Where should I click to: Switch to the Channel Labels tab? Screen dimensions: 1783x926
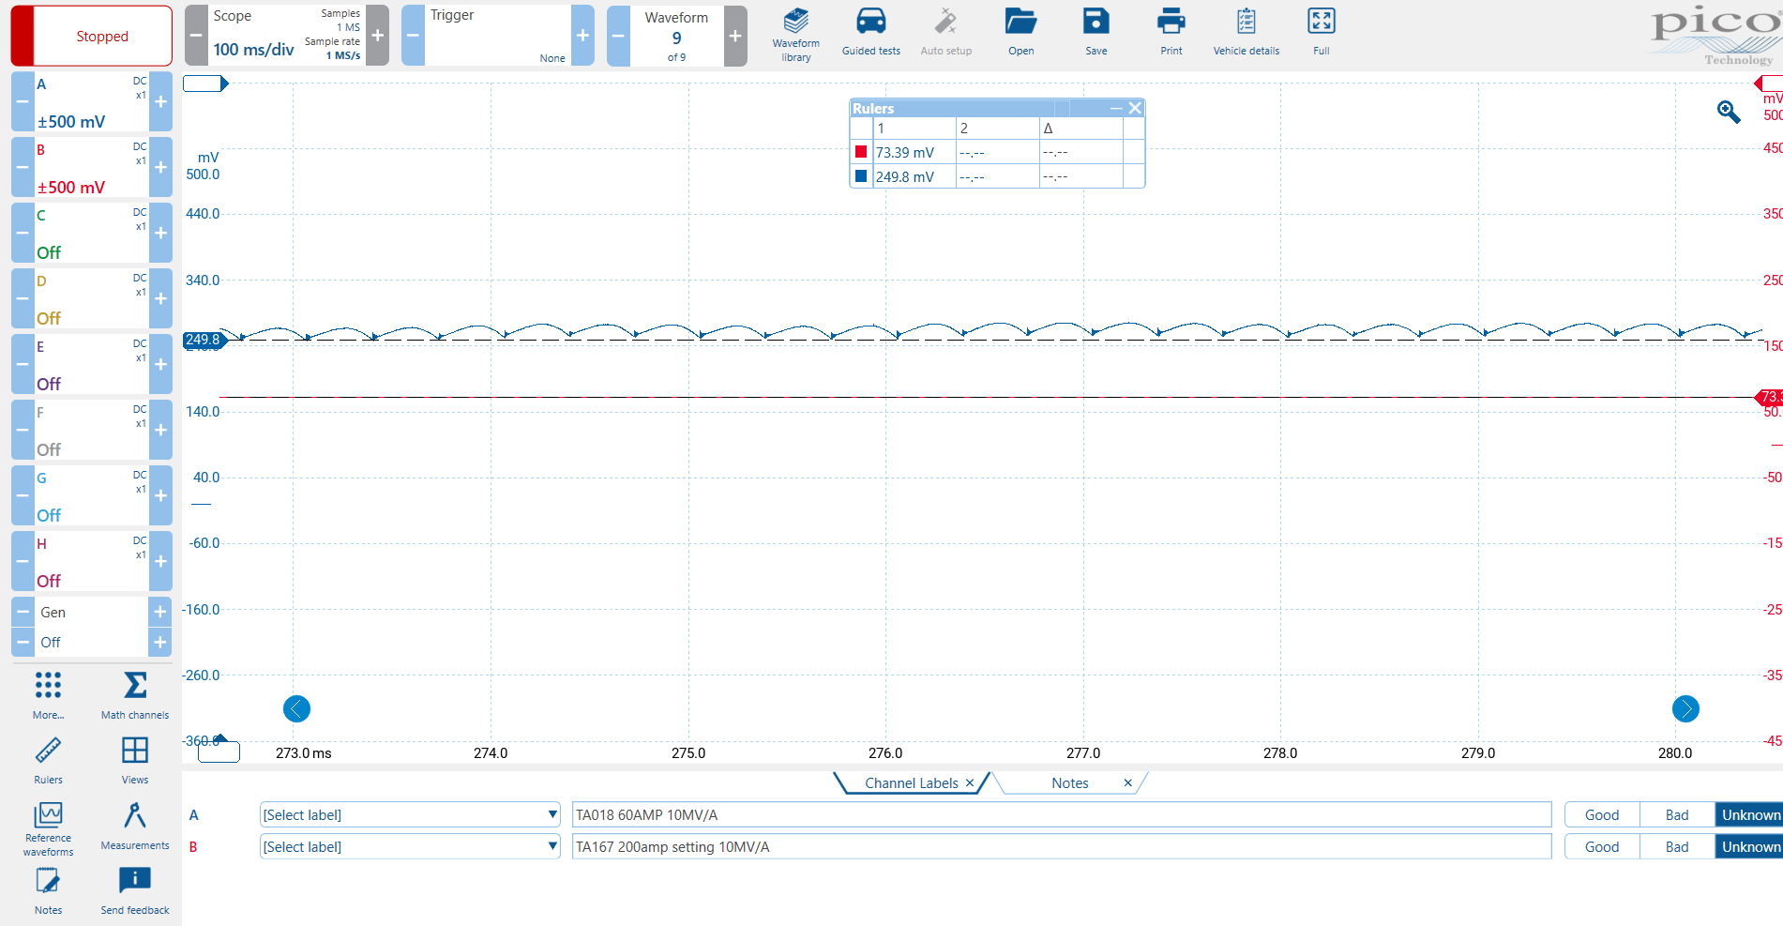coord(911,782)
